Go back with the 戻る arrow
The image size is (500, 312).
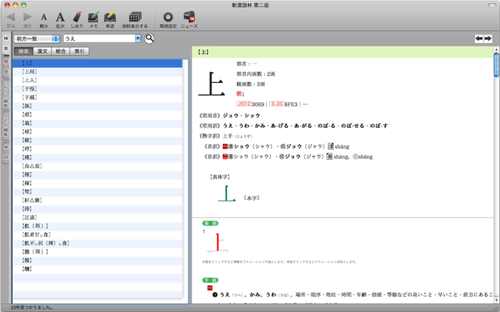11,17
